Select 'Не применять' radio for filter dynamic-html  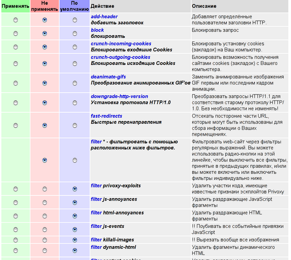(45, 250)
